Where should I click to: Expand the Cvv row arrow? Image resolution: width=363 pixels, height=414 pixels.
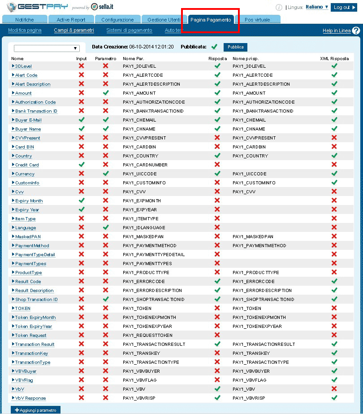pos(13,192)
